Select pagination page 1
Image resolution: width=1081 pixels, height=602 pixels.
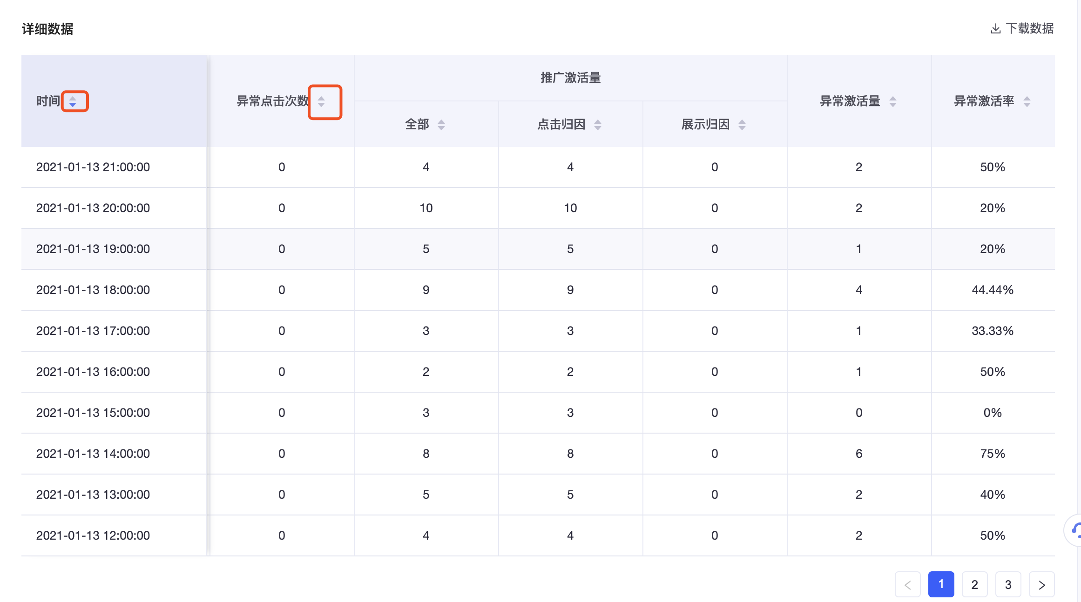click(x=941, y=584)
